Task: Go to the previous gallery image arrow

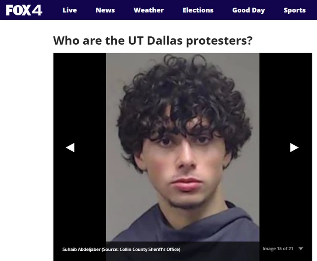Action: point(70,147)
